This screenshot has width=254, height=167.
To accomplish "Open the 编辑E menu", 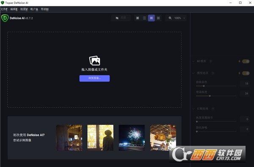I will (14, 9).
